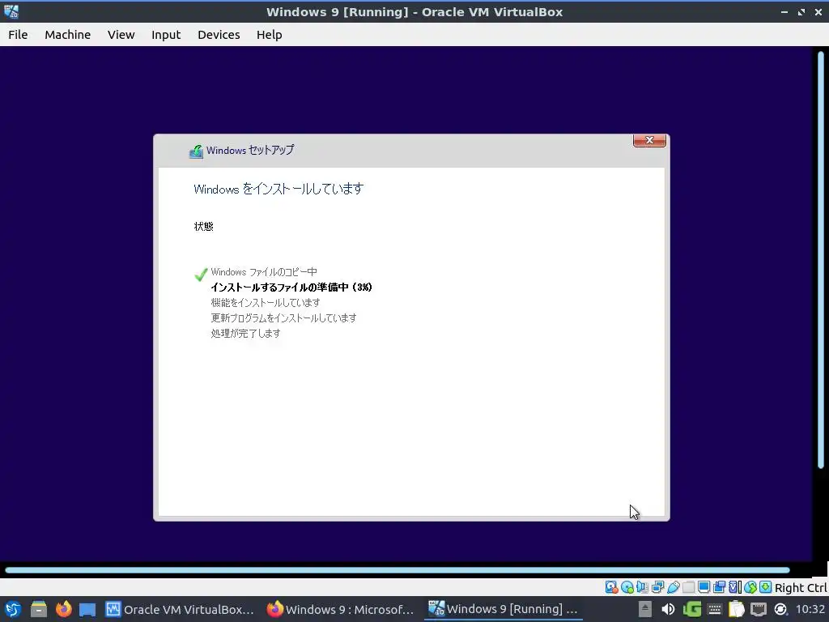Open the volume control in the system tray
Image resolution: width=829 pixels, height=622 pixels.
click(668, 609)
